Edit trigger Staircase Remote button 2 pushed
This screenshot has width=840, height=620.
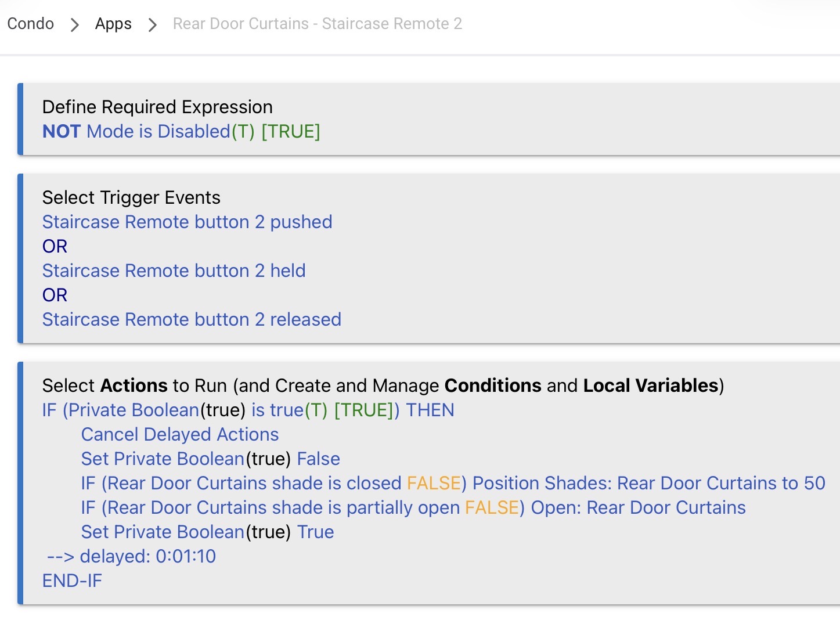(x=187, y=222)
